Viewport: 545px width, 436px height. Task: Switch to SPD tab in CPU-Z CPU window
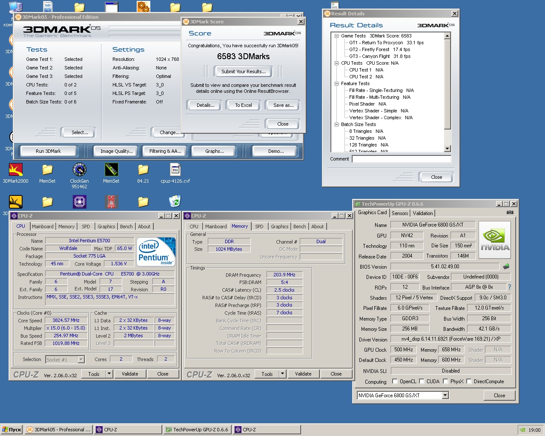[x=86, y=227]
